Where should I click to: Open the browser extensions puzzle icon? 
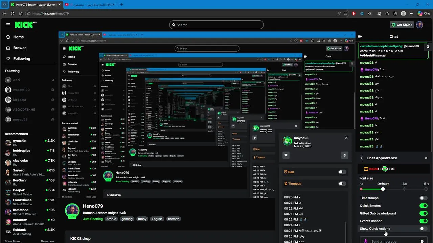click(x=370, y=13)
